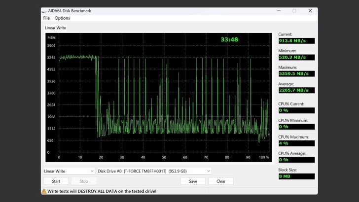
Task: Click the Block Size 8 MB field
Action: coord(296,176)
